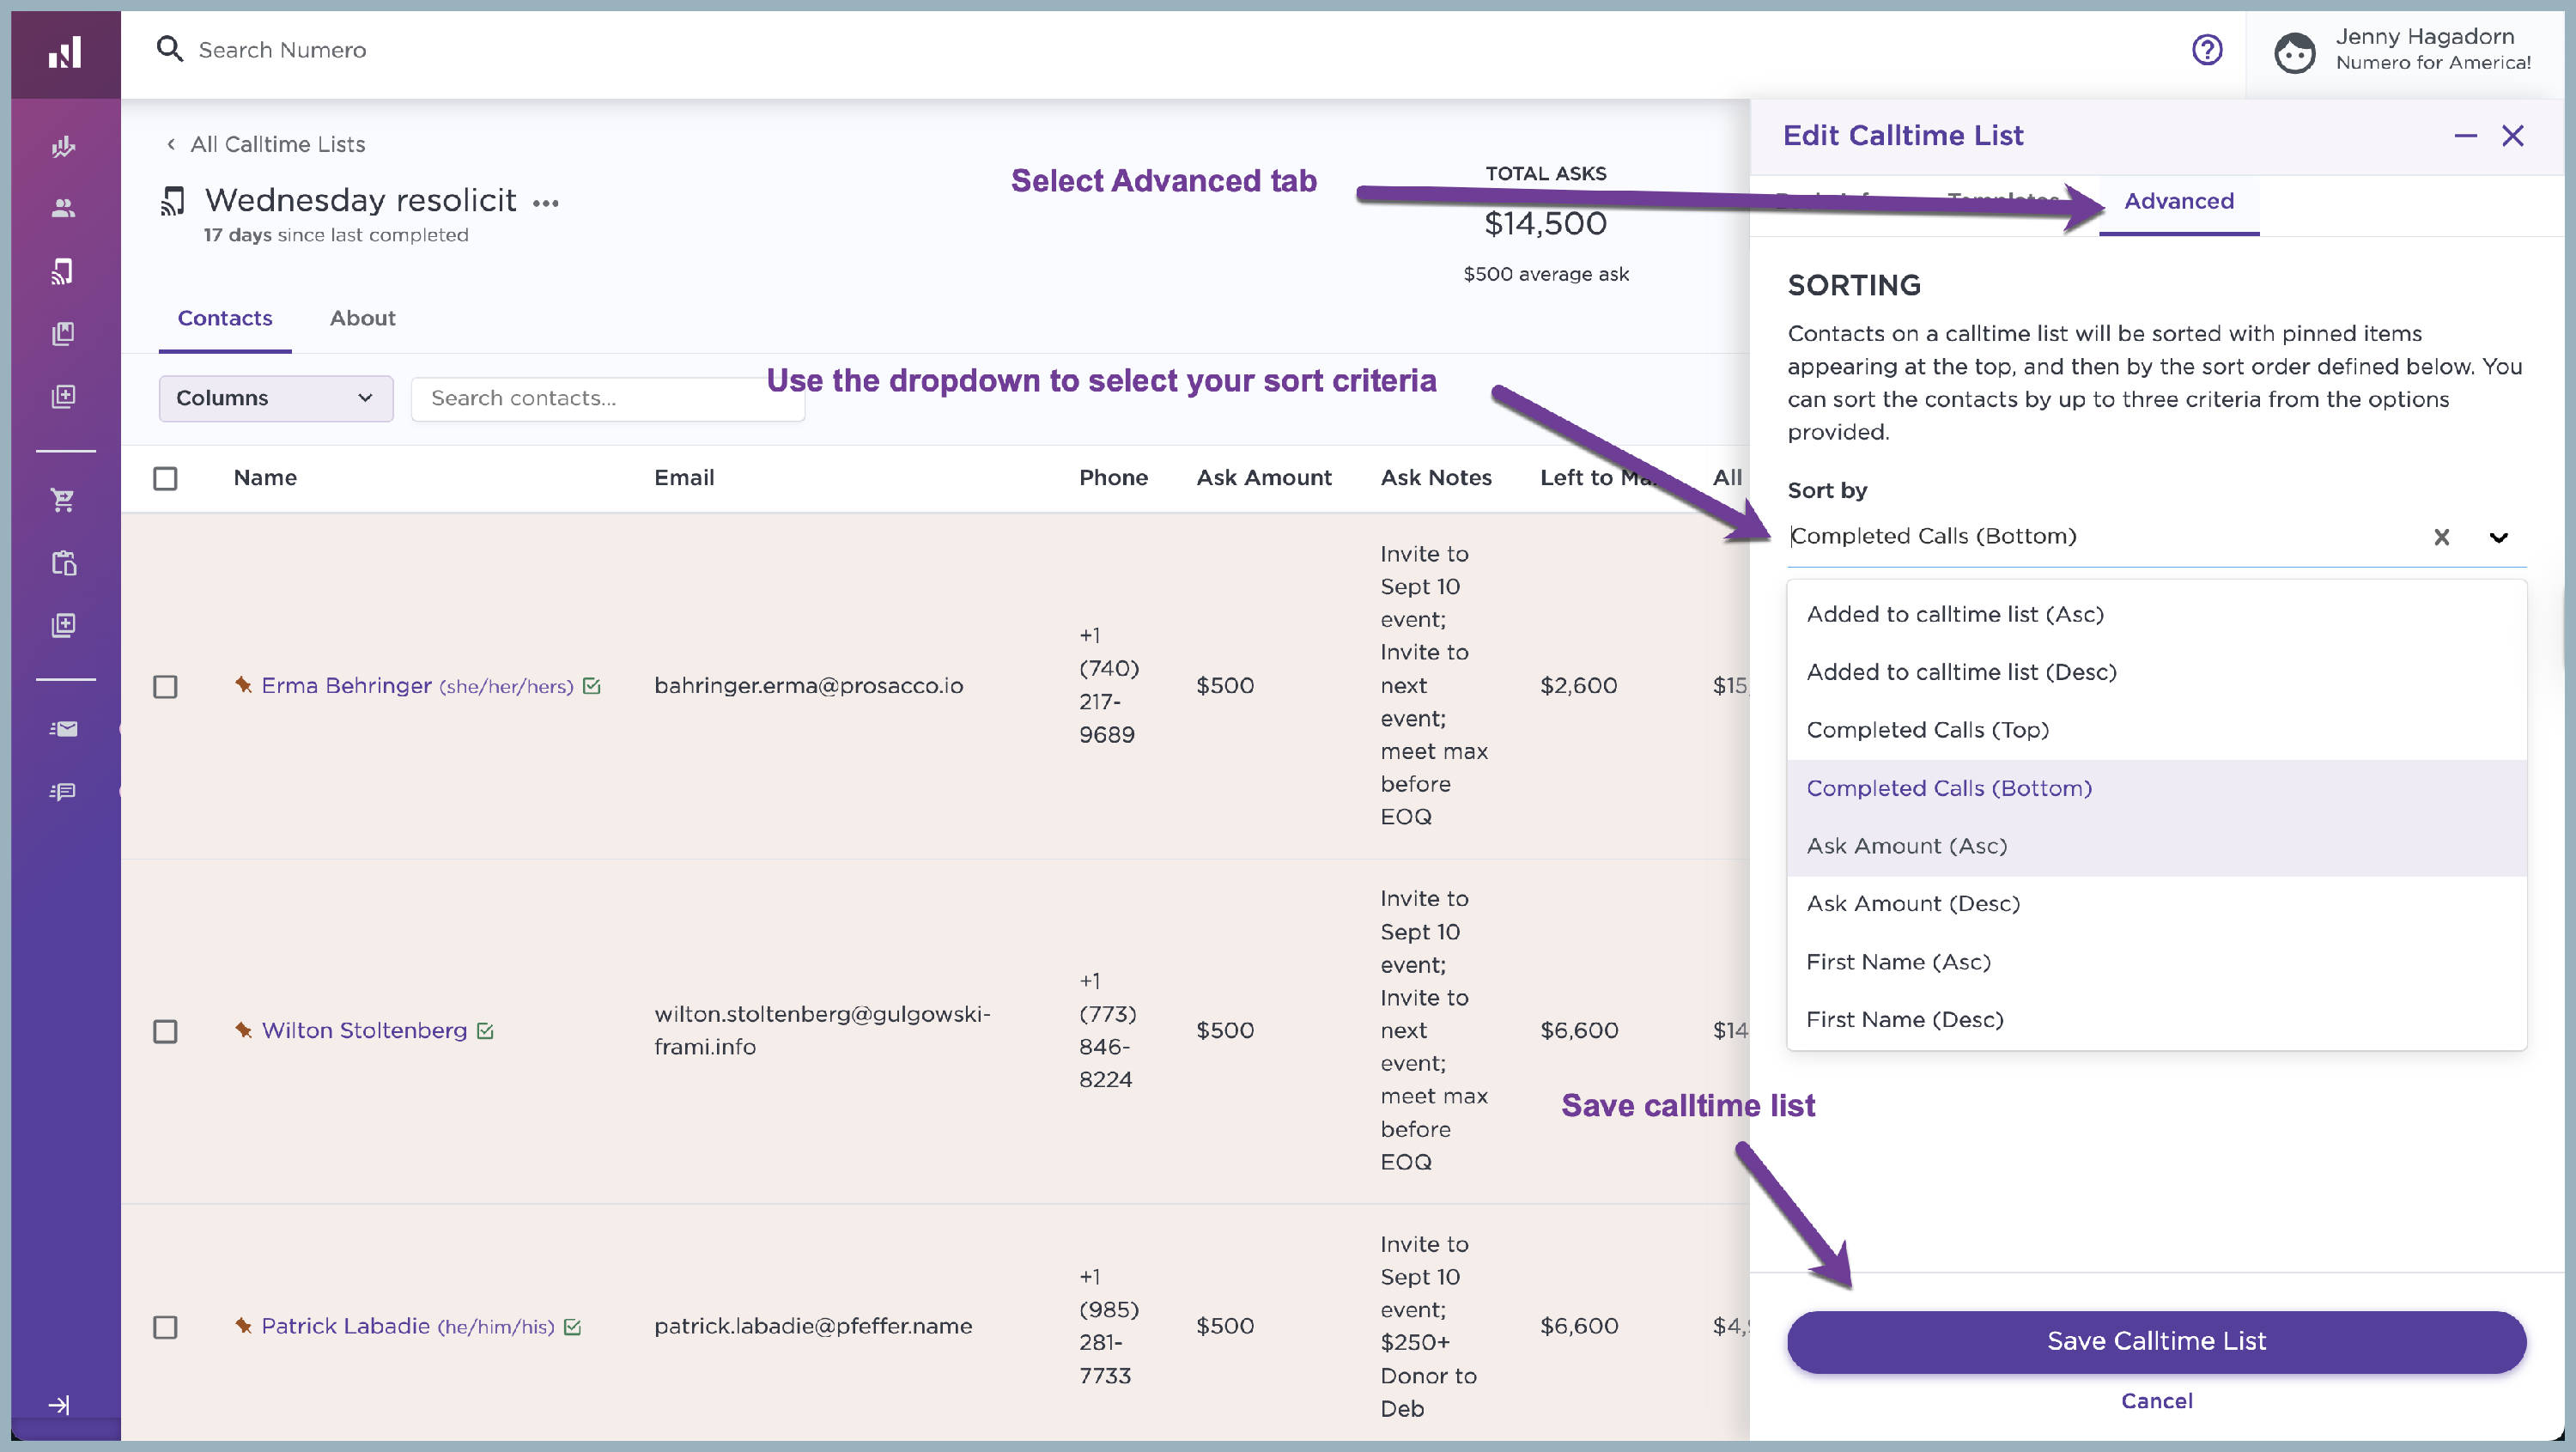Click the shopping cart sidebar icon
Viewport: 2576px width, 1452px height.
tap(63, 500)
